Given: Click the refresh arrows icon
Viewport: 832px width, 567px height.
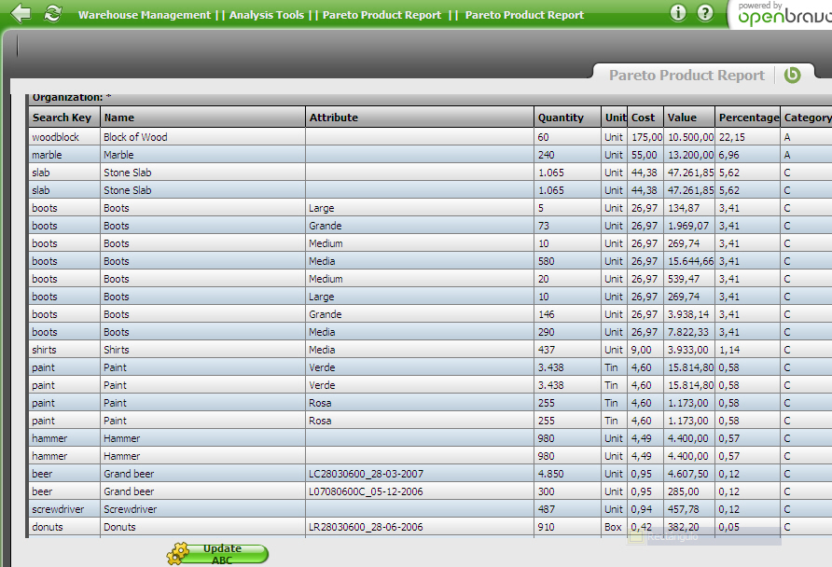Looking at the screenshot, I should (52, 13).
